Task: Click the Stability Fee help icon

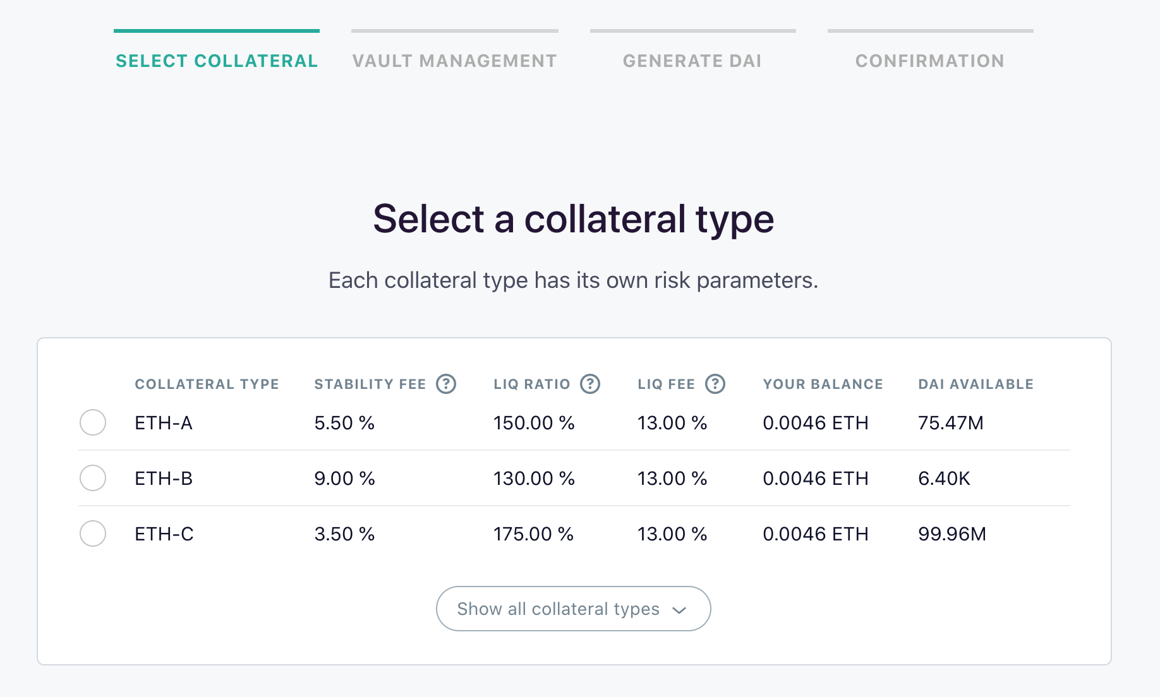Action: click(x=446, y=384)
